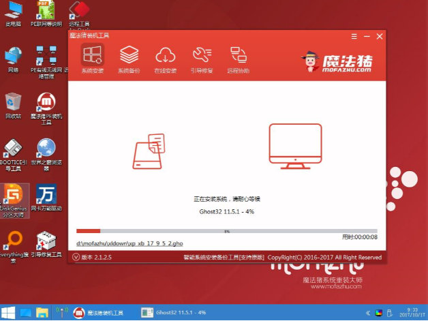Open the BOOTICE引导工具 desktop icon
This screenshot has height=321, width=428.
13,155
